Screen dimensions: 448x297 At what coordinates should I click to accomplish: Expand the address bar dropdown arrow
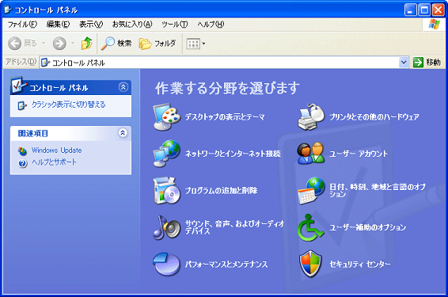coord(404,63)
